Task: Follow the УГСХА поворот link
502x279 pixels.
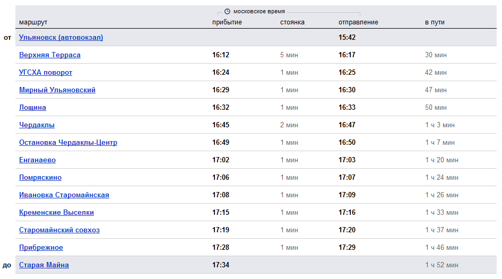Action: pyautogui.click(x=46, y=73)
